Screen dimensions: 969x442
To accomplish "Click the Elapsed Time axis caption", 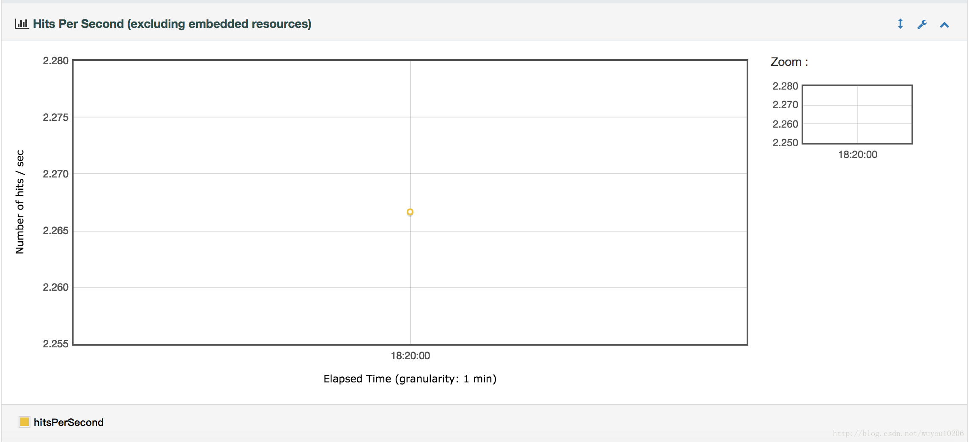I will pos(410,379).
